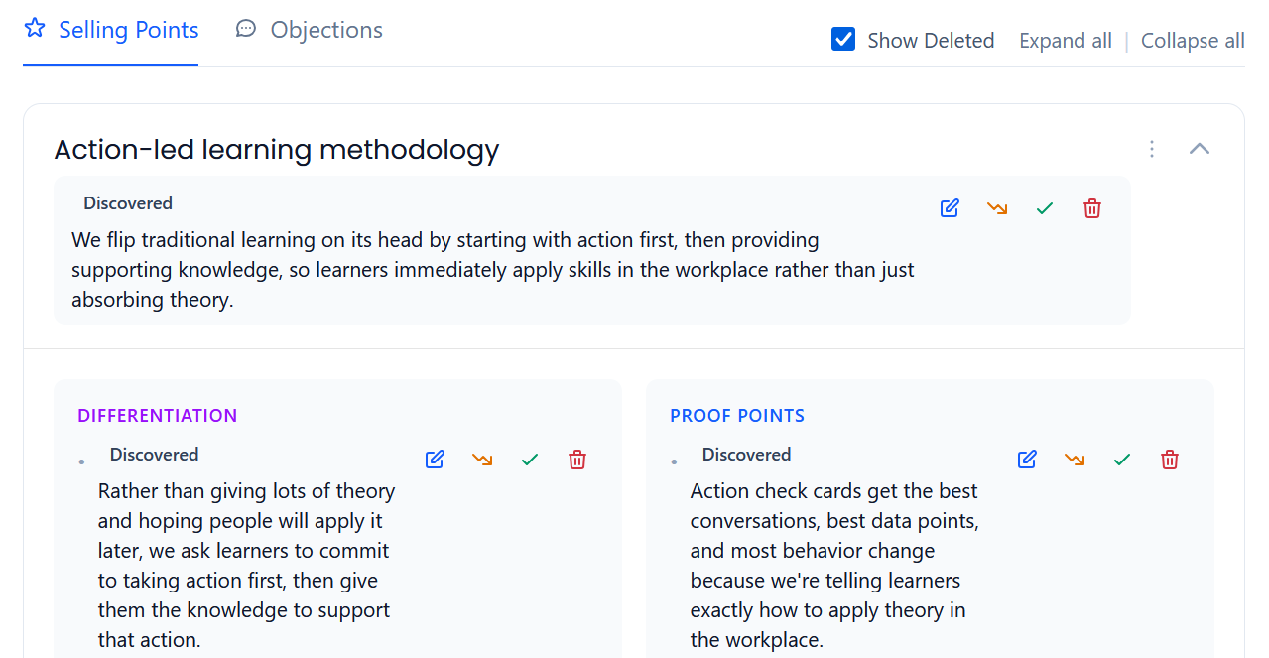Collapse the Action-led learning methodology card

pyautogui.click(x=1200, y=149)
